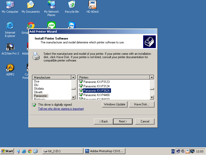
Task: Click Printers list scroll down arrow
Action: click(x=152, y=97)
